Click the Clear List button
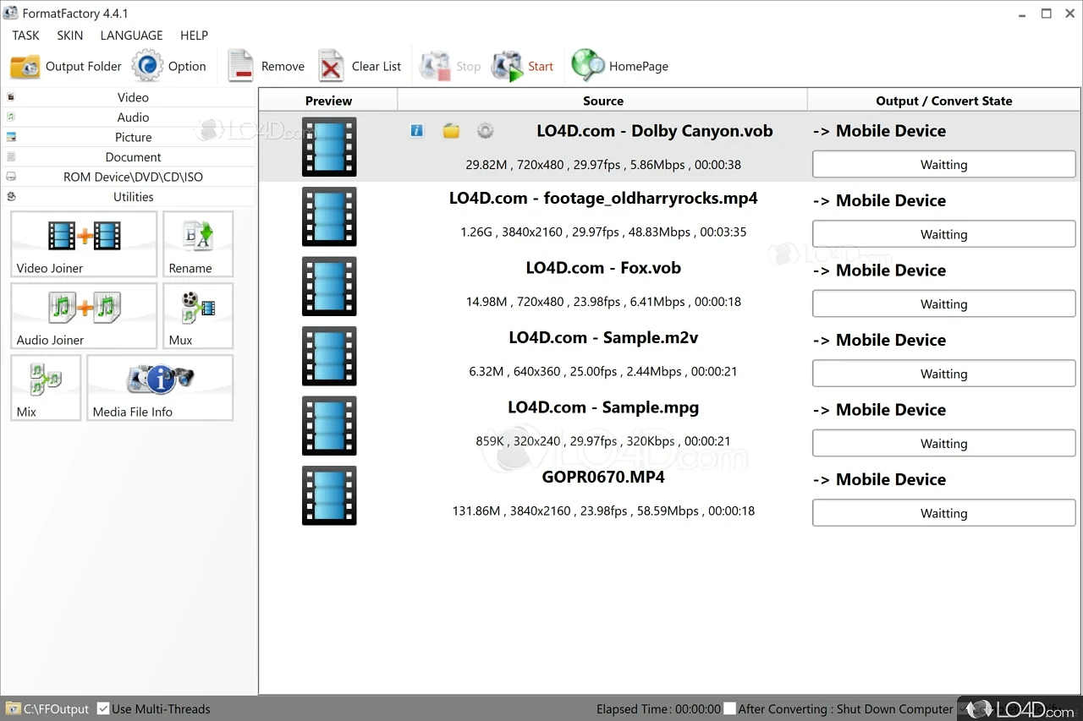The width and height of the screenshot is (1083, 721). (x=360, y=66)
